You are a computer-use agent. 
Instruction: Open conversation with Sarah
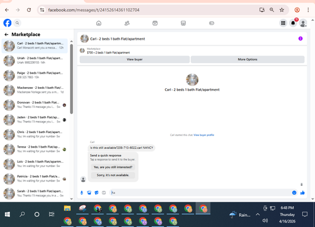pyautogui.click(x=35, y=194)
